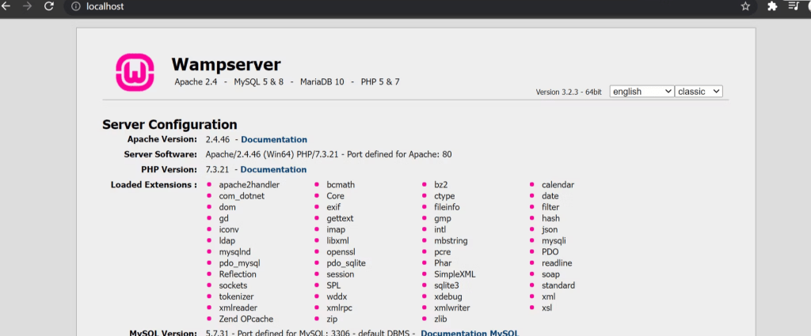Open the Documentation MySQL link
Viewport: 811px width, 336px height.
pos(470,333)
